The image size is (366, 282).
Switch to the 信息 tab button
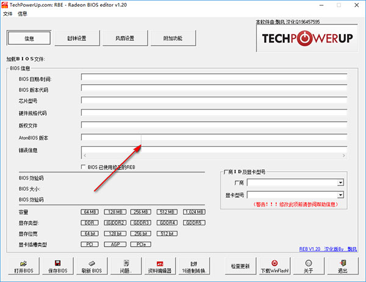coord(29,38)
